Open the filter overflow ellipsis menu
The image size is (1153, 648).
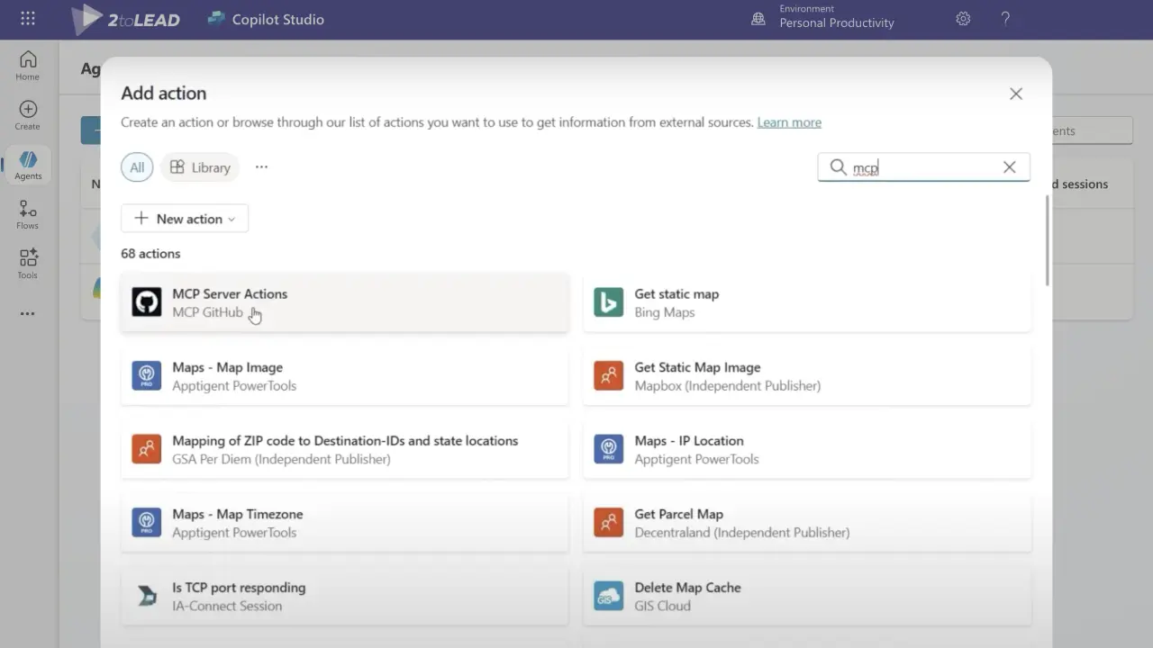(261, 166)
